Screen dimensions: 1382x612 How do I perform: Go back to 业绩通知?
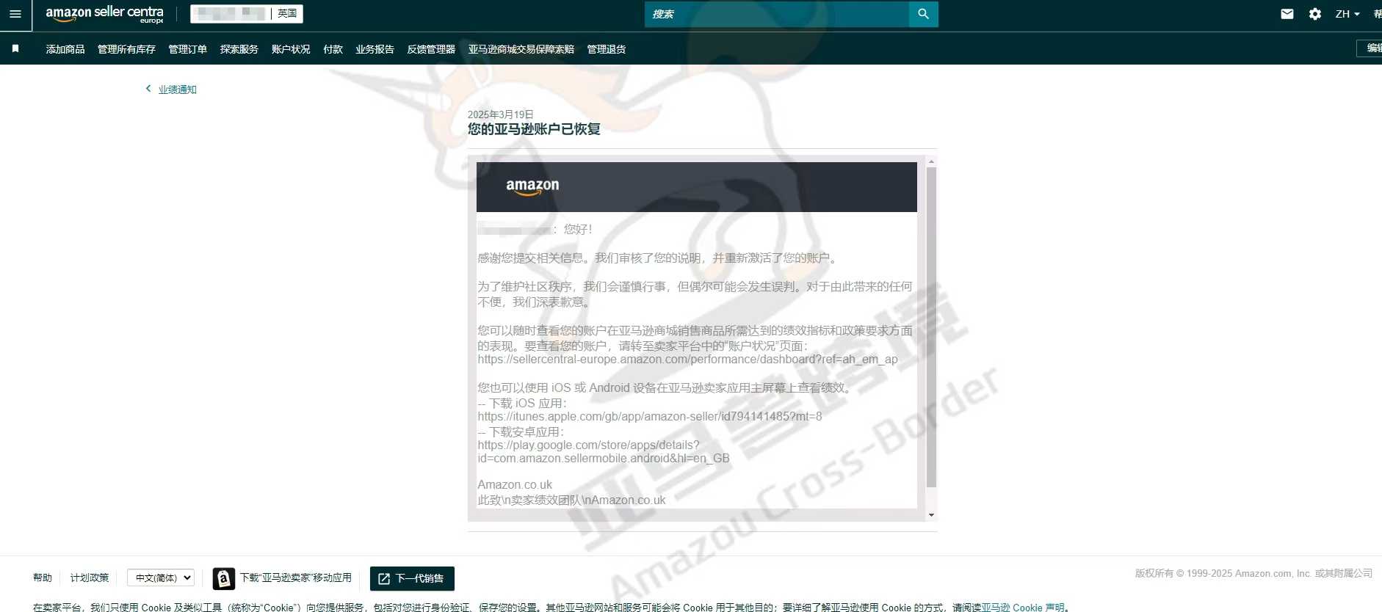178,90
